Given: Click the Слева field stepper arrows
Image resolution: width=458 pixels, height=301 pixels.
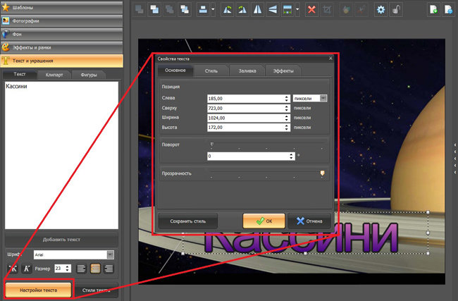Looking at the screenshot, I should (287, 99).
